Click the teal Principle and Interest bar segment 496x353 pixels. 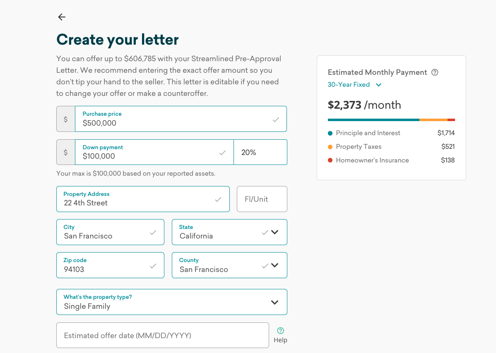(x=373, y=120)
